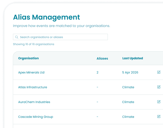The width and height of the screenshot is (163, 128).
Task: Click the Alias Management page heading
Action: pyautogui.click(x=46, y=17)
